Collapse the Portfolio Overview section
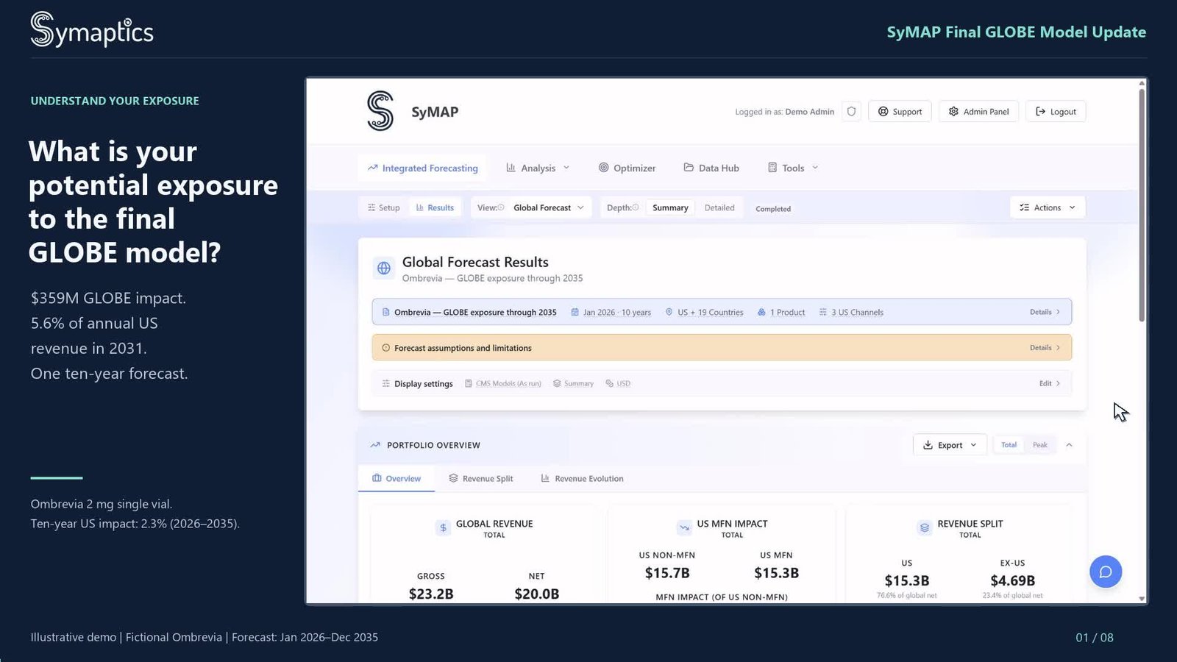This screenshot has width=1177, height=662. [1069, 445]
